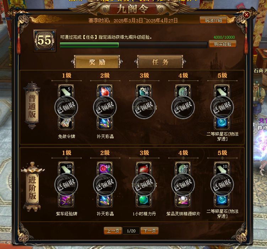Select the 1小时精力丹 green orb icon

point(144,200)
